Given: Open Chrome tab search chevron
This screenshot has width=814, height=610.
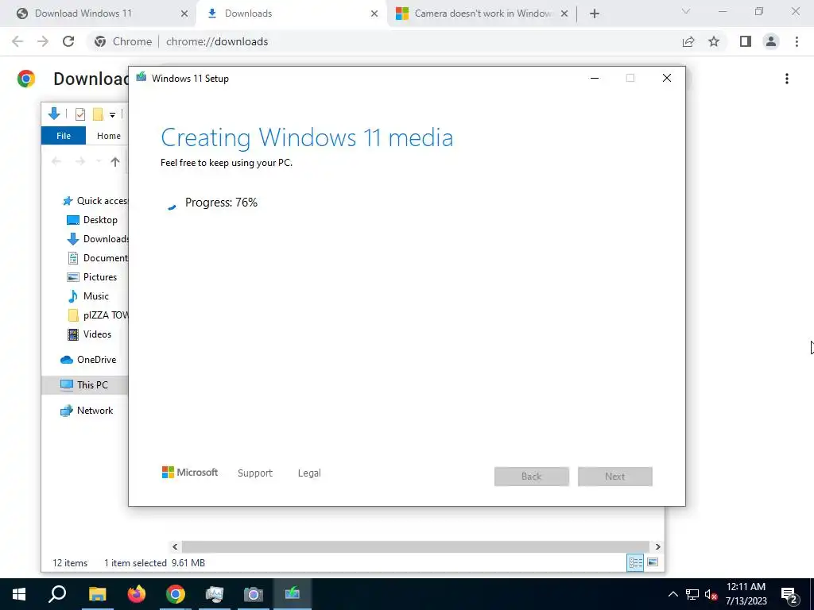Looking at the screenshot, I should pos(686,11).
